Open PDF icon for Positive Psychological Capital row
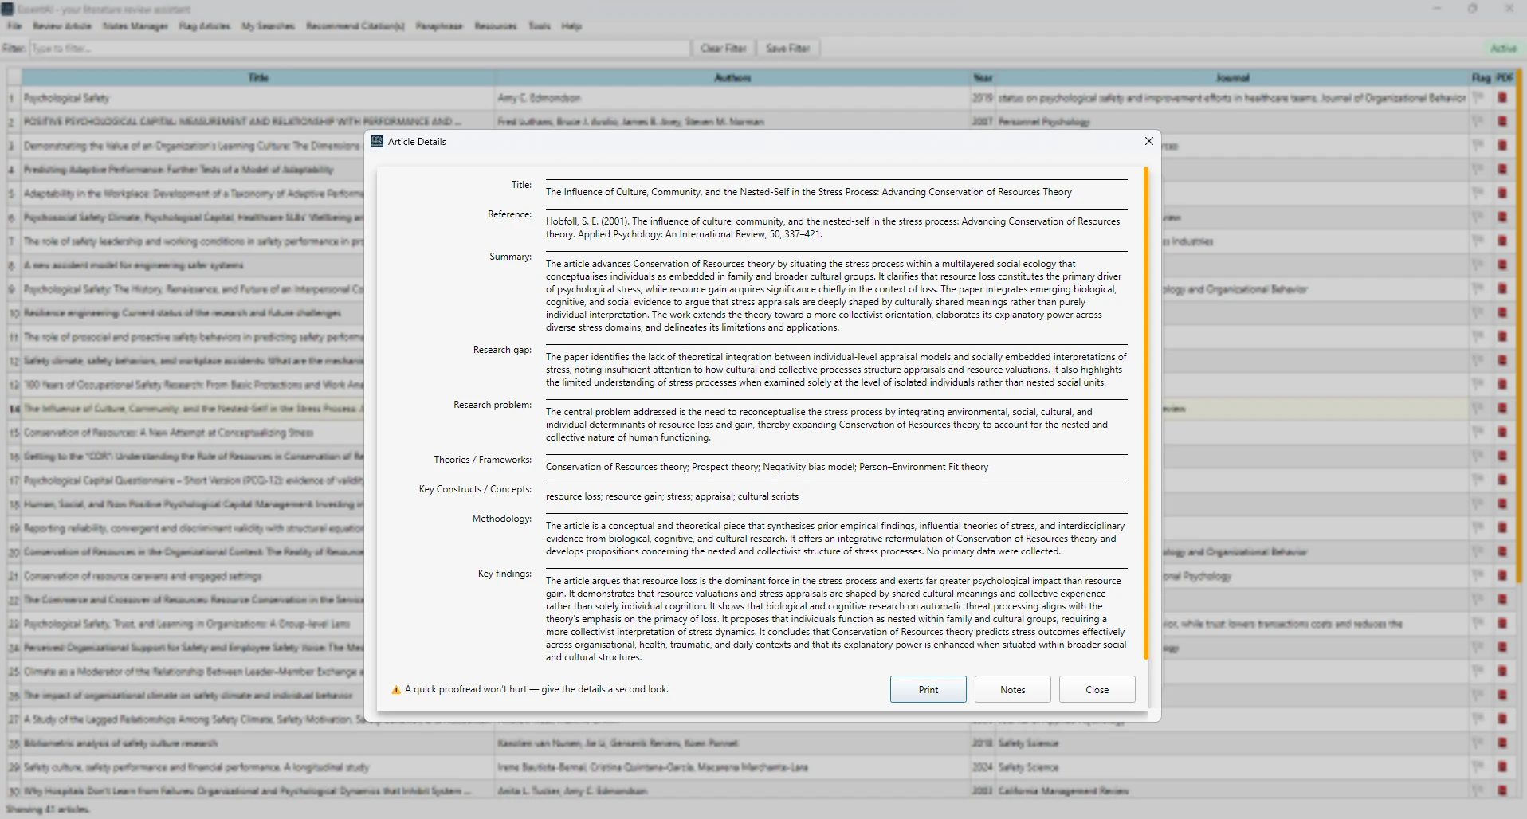The height and width of the screenshot is (819, 1527). coord(1502,122)
